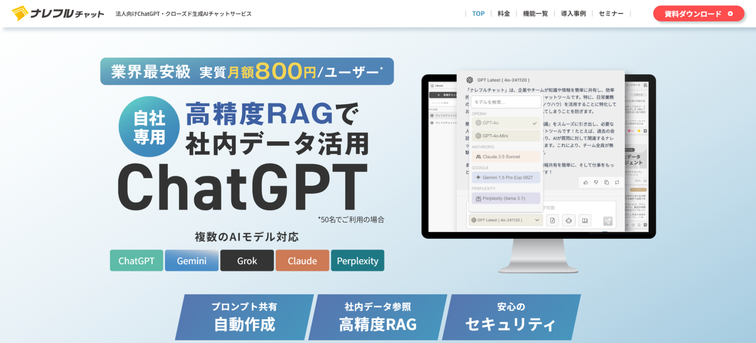Click the Perplexity model badge
Image resolution: width=756 pixels, height=343 pixels.
[x=358, y=261]
